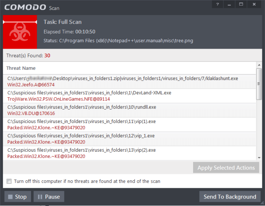Click the Elapsed Time 00:10:50 text

coord(69,32)
